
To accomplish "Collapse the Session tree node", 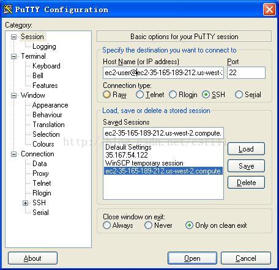I will click(13, 37).
